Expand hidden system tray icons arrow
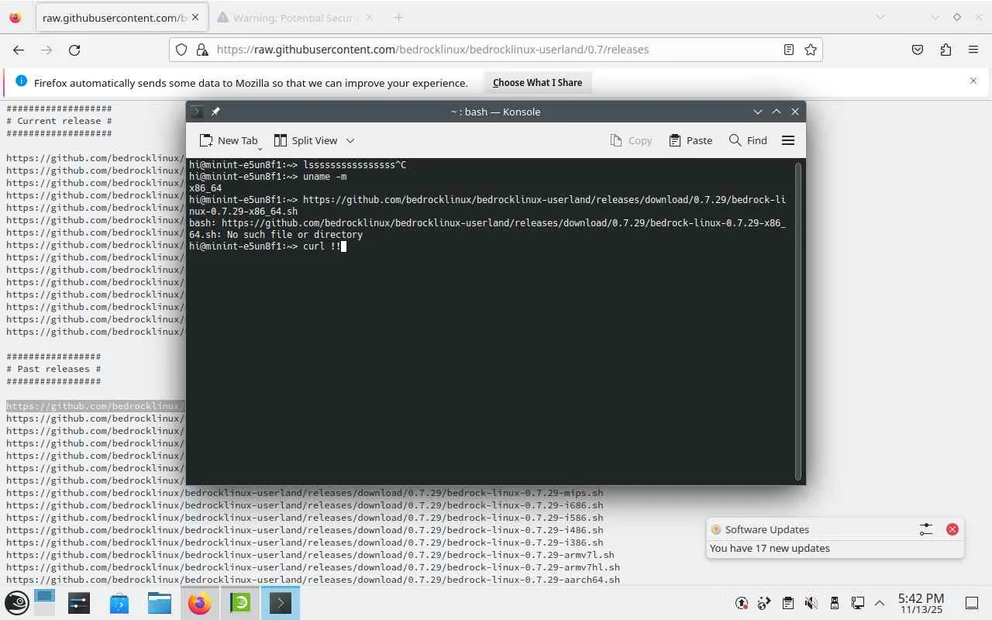The width and height of the screenshot is (992, 620). [x=880, y=603]
